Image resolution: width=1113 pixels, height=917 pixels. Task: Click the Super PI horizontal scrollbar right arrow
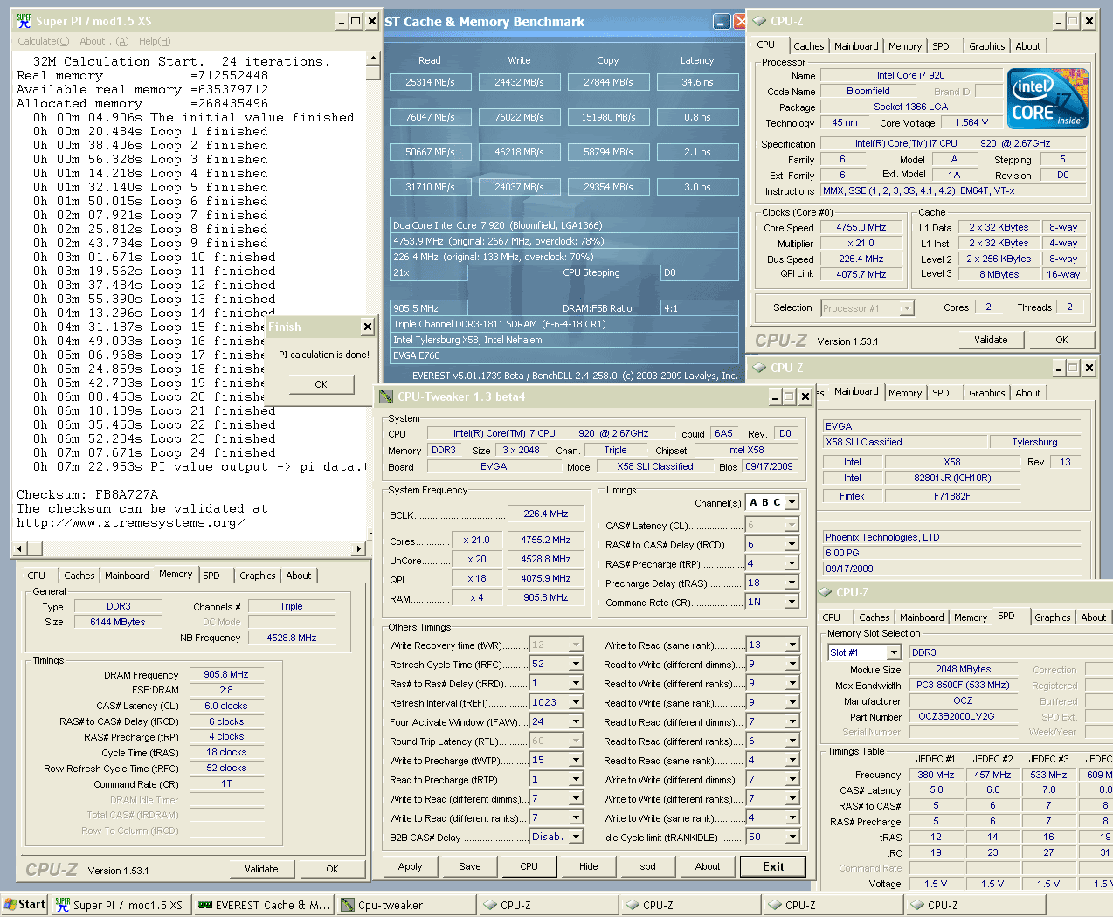pos(359,548)
